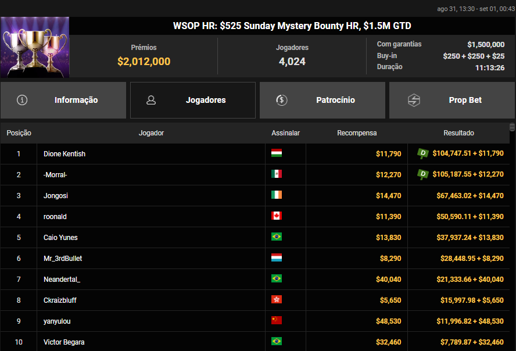Viewport: 516px width, 351px height.
Task: Click the Recompensa column header
Action: point(357,133)
